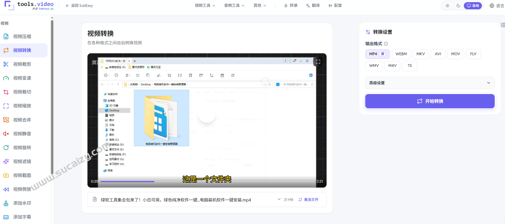The height and width of the screenshot is (224, 505).
Task: Open the 视频合并 merge tool
Action: (x=22, y=120)
